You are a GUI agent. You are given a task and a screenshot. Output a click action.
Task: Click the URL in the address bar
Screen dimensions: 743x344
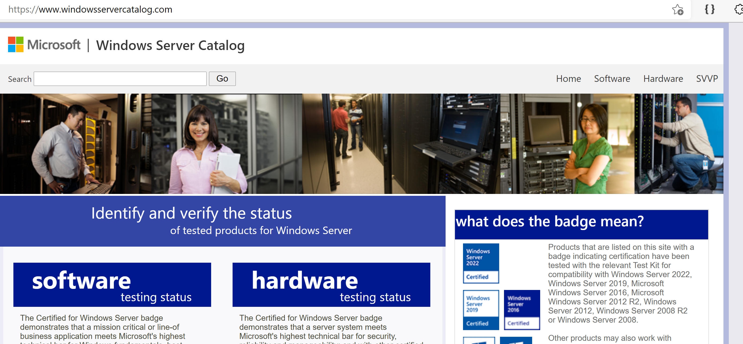click(x=90, y=10)
